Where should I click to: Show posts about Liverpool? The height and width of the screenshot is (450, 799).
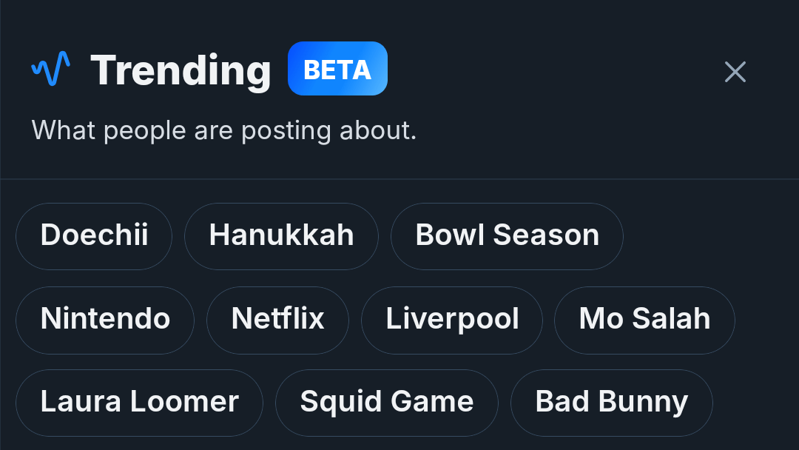(452, 319)
